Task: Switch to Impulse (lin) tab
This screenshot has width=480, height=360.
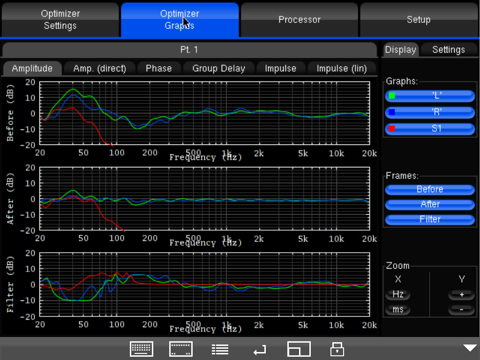Action: 342,68
